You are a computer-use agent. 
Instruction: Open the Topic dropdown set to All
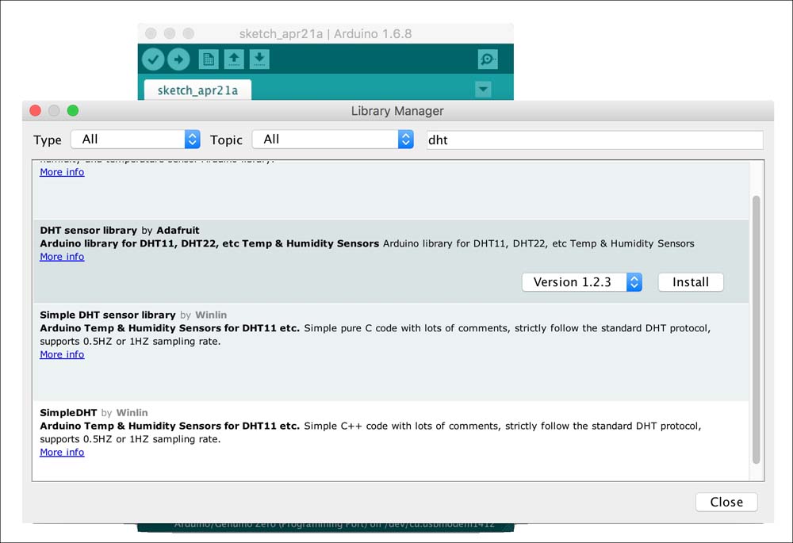point(333,139)
